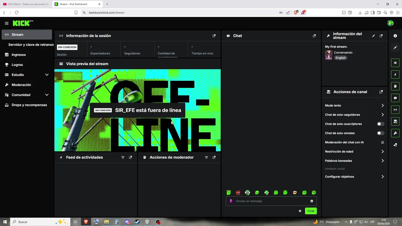402x226 pixels.
Task: Click the taskbar Buscar search box
Action: coord(40,222)
